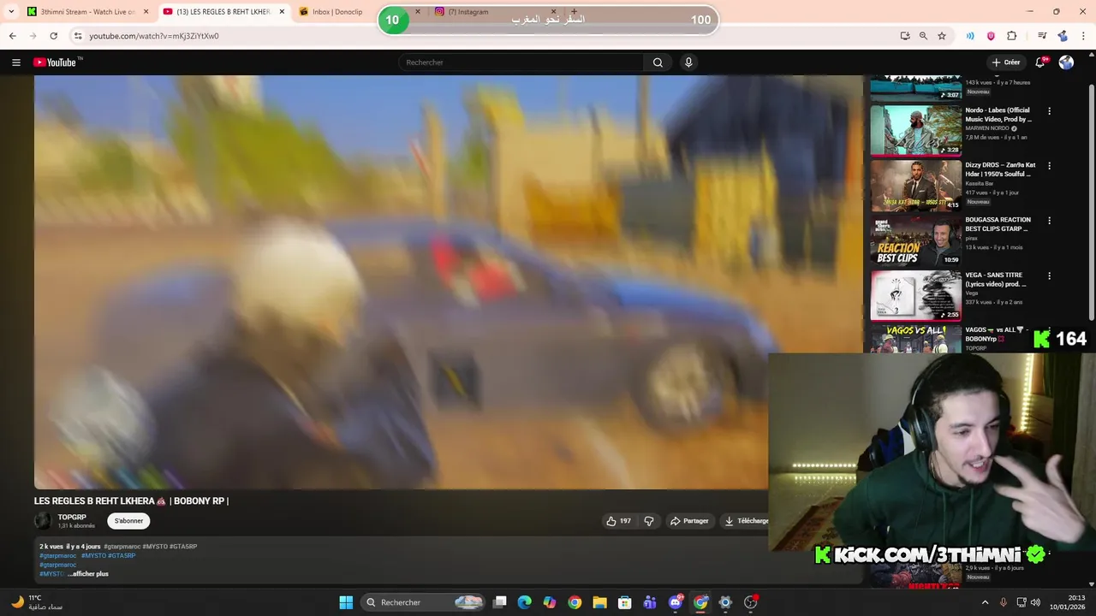1096x616 pixels.
Task: Open weather widget showing 11°C
Action: click(37, 602)
